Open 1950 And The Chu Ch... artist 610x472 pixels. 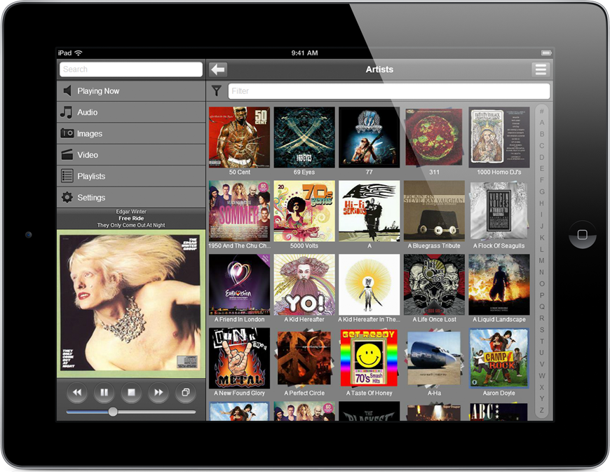239,211
